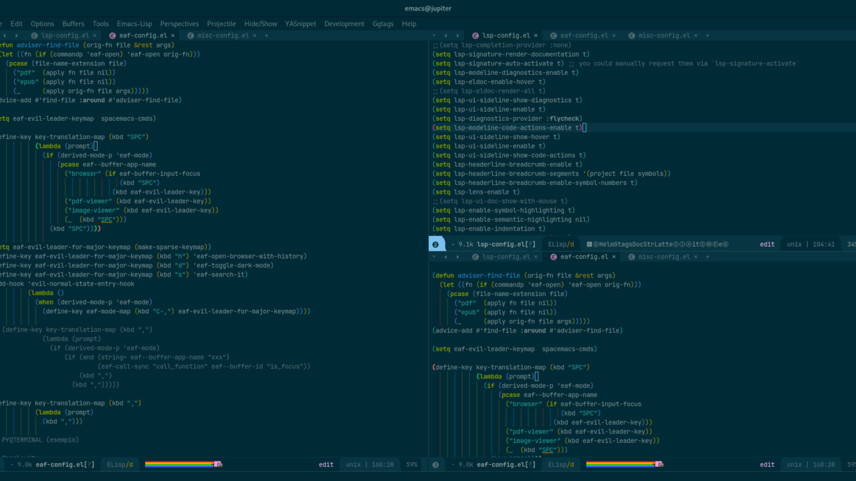856x481 pixels.
Task: Open the tab list dropdown in top-right pane
Action: (x=434, y=35)
